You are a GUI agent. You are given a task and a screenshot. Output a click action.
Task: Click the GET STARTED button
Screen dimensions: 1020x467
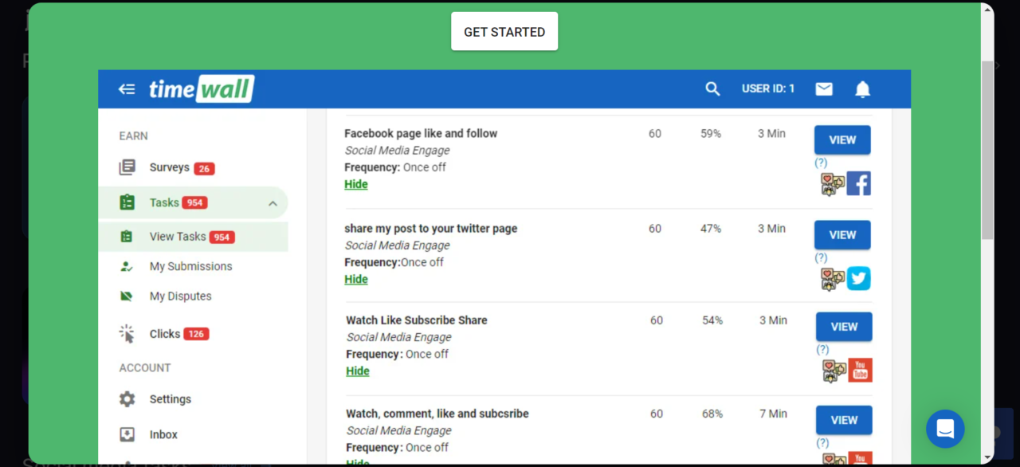tap(504, 31)
